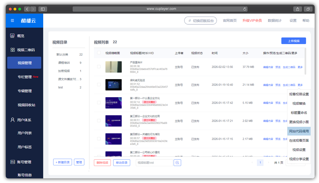Screen dimensions: 319x183
Task: Collapse 更多 menu on 保利威无延迟 row
Action: click(x=300, y=85)
